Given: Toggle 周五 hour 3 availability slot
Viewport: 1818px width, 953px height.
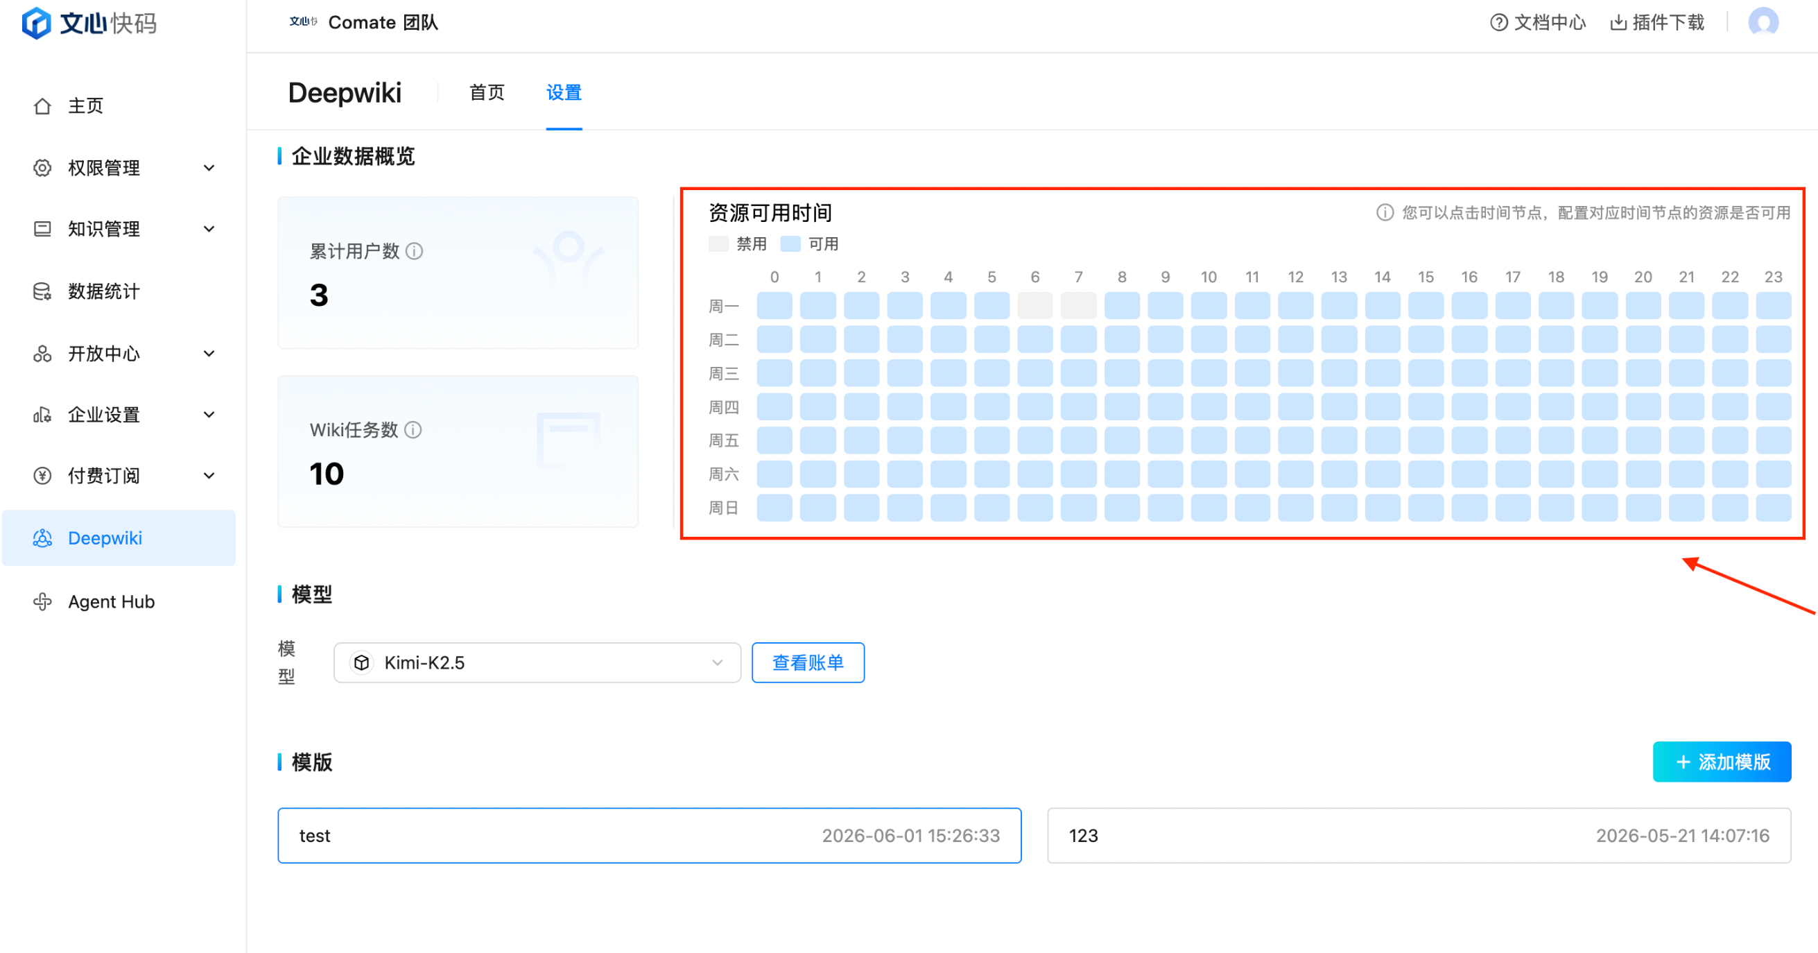Looking at the screenshot, I should click(x=905, y=440).
